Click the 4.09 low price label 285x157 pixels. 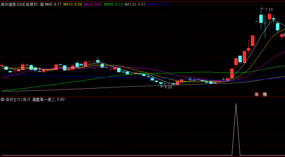[x=168, y=87]
